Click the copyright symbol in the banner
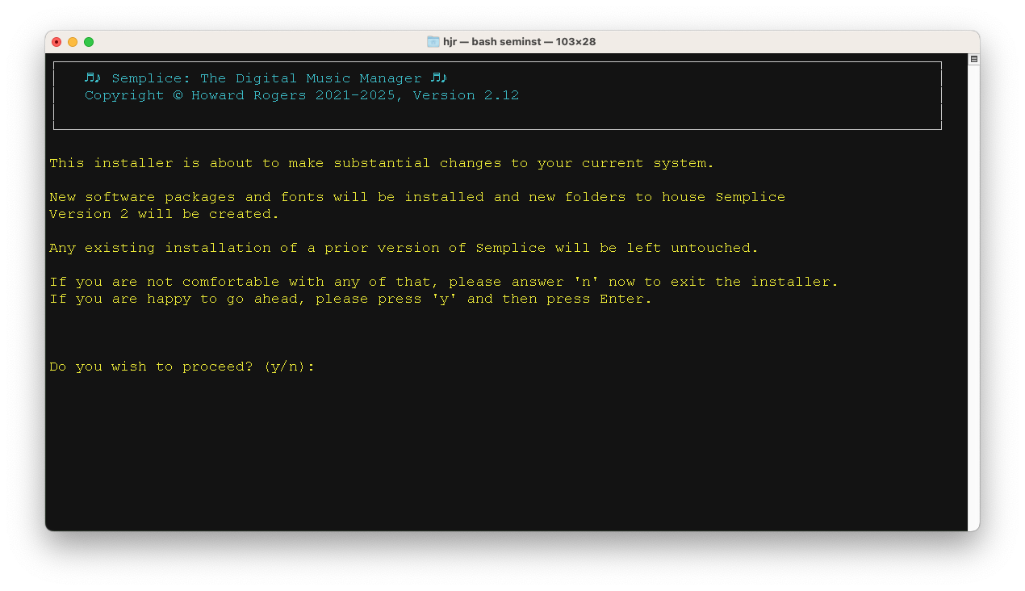Viewport: 1025px width, 591px height. (x=178, y=95)
